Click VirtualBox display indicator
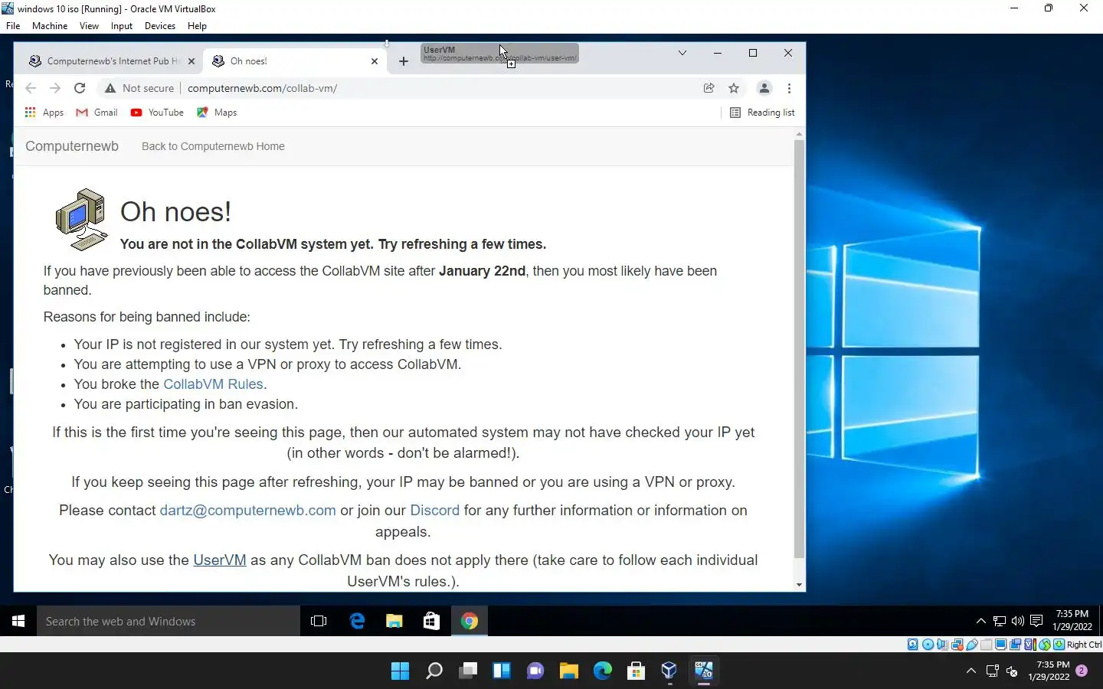The height and width of the screenshot is (689, 1103). tap(1000, 645)
